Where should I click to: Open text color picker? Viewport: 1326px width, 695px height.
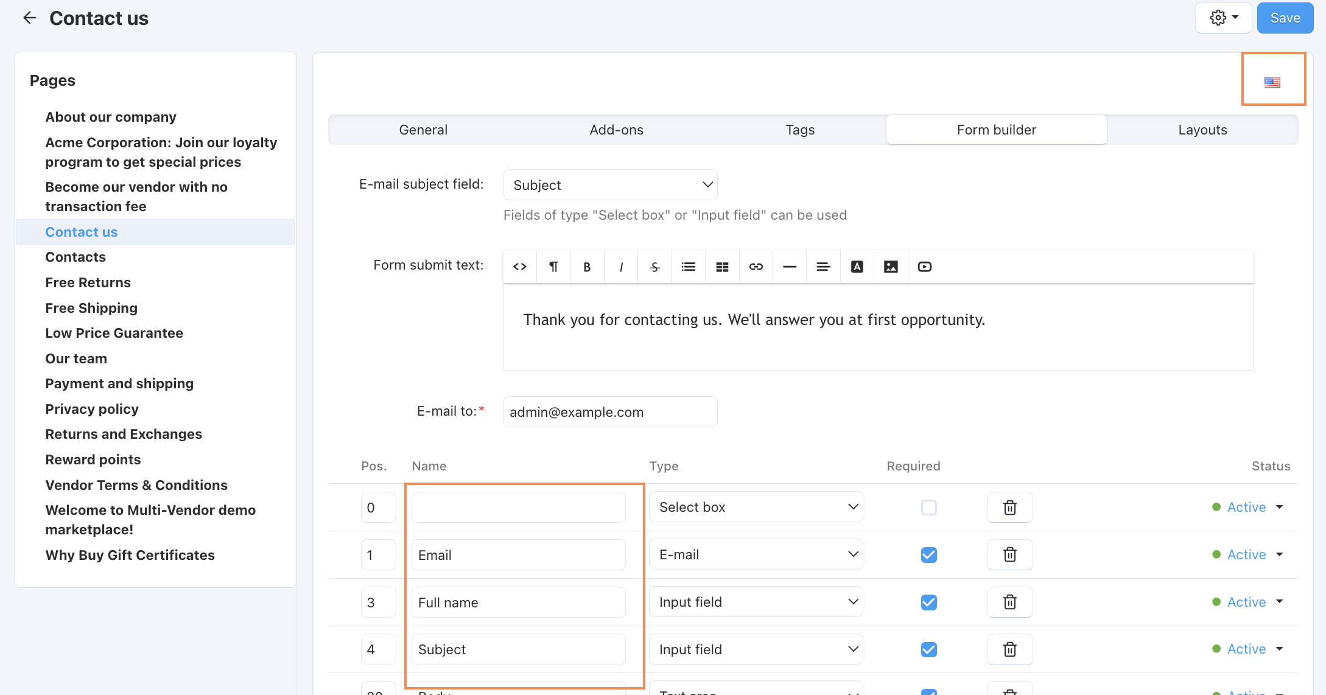pyautogui.click(x=857, y=267)
